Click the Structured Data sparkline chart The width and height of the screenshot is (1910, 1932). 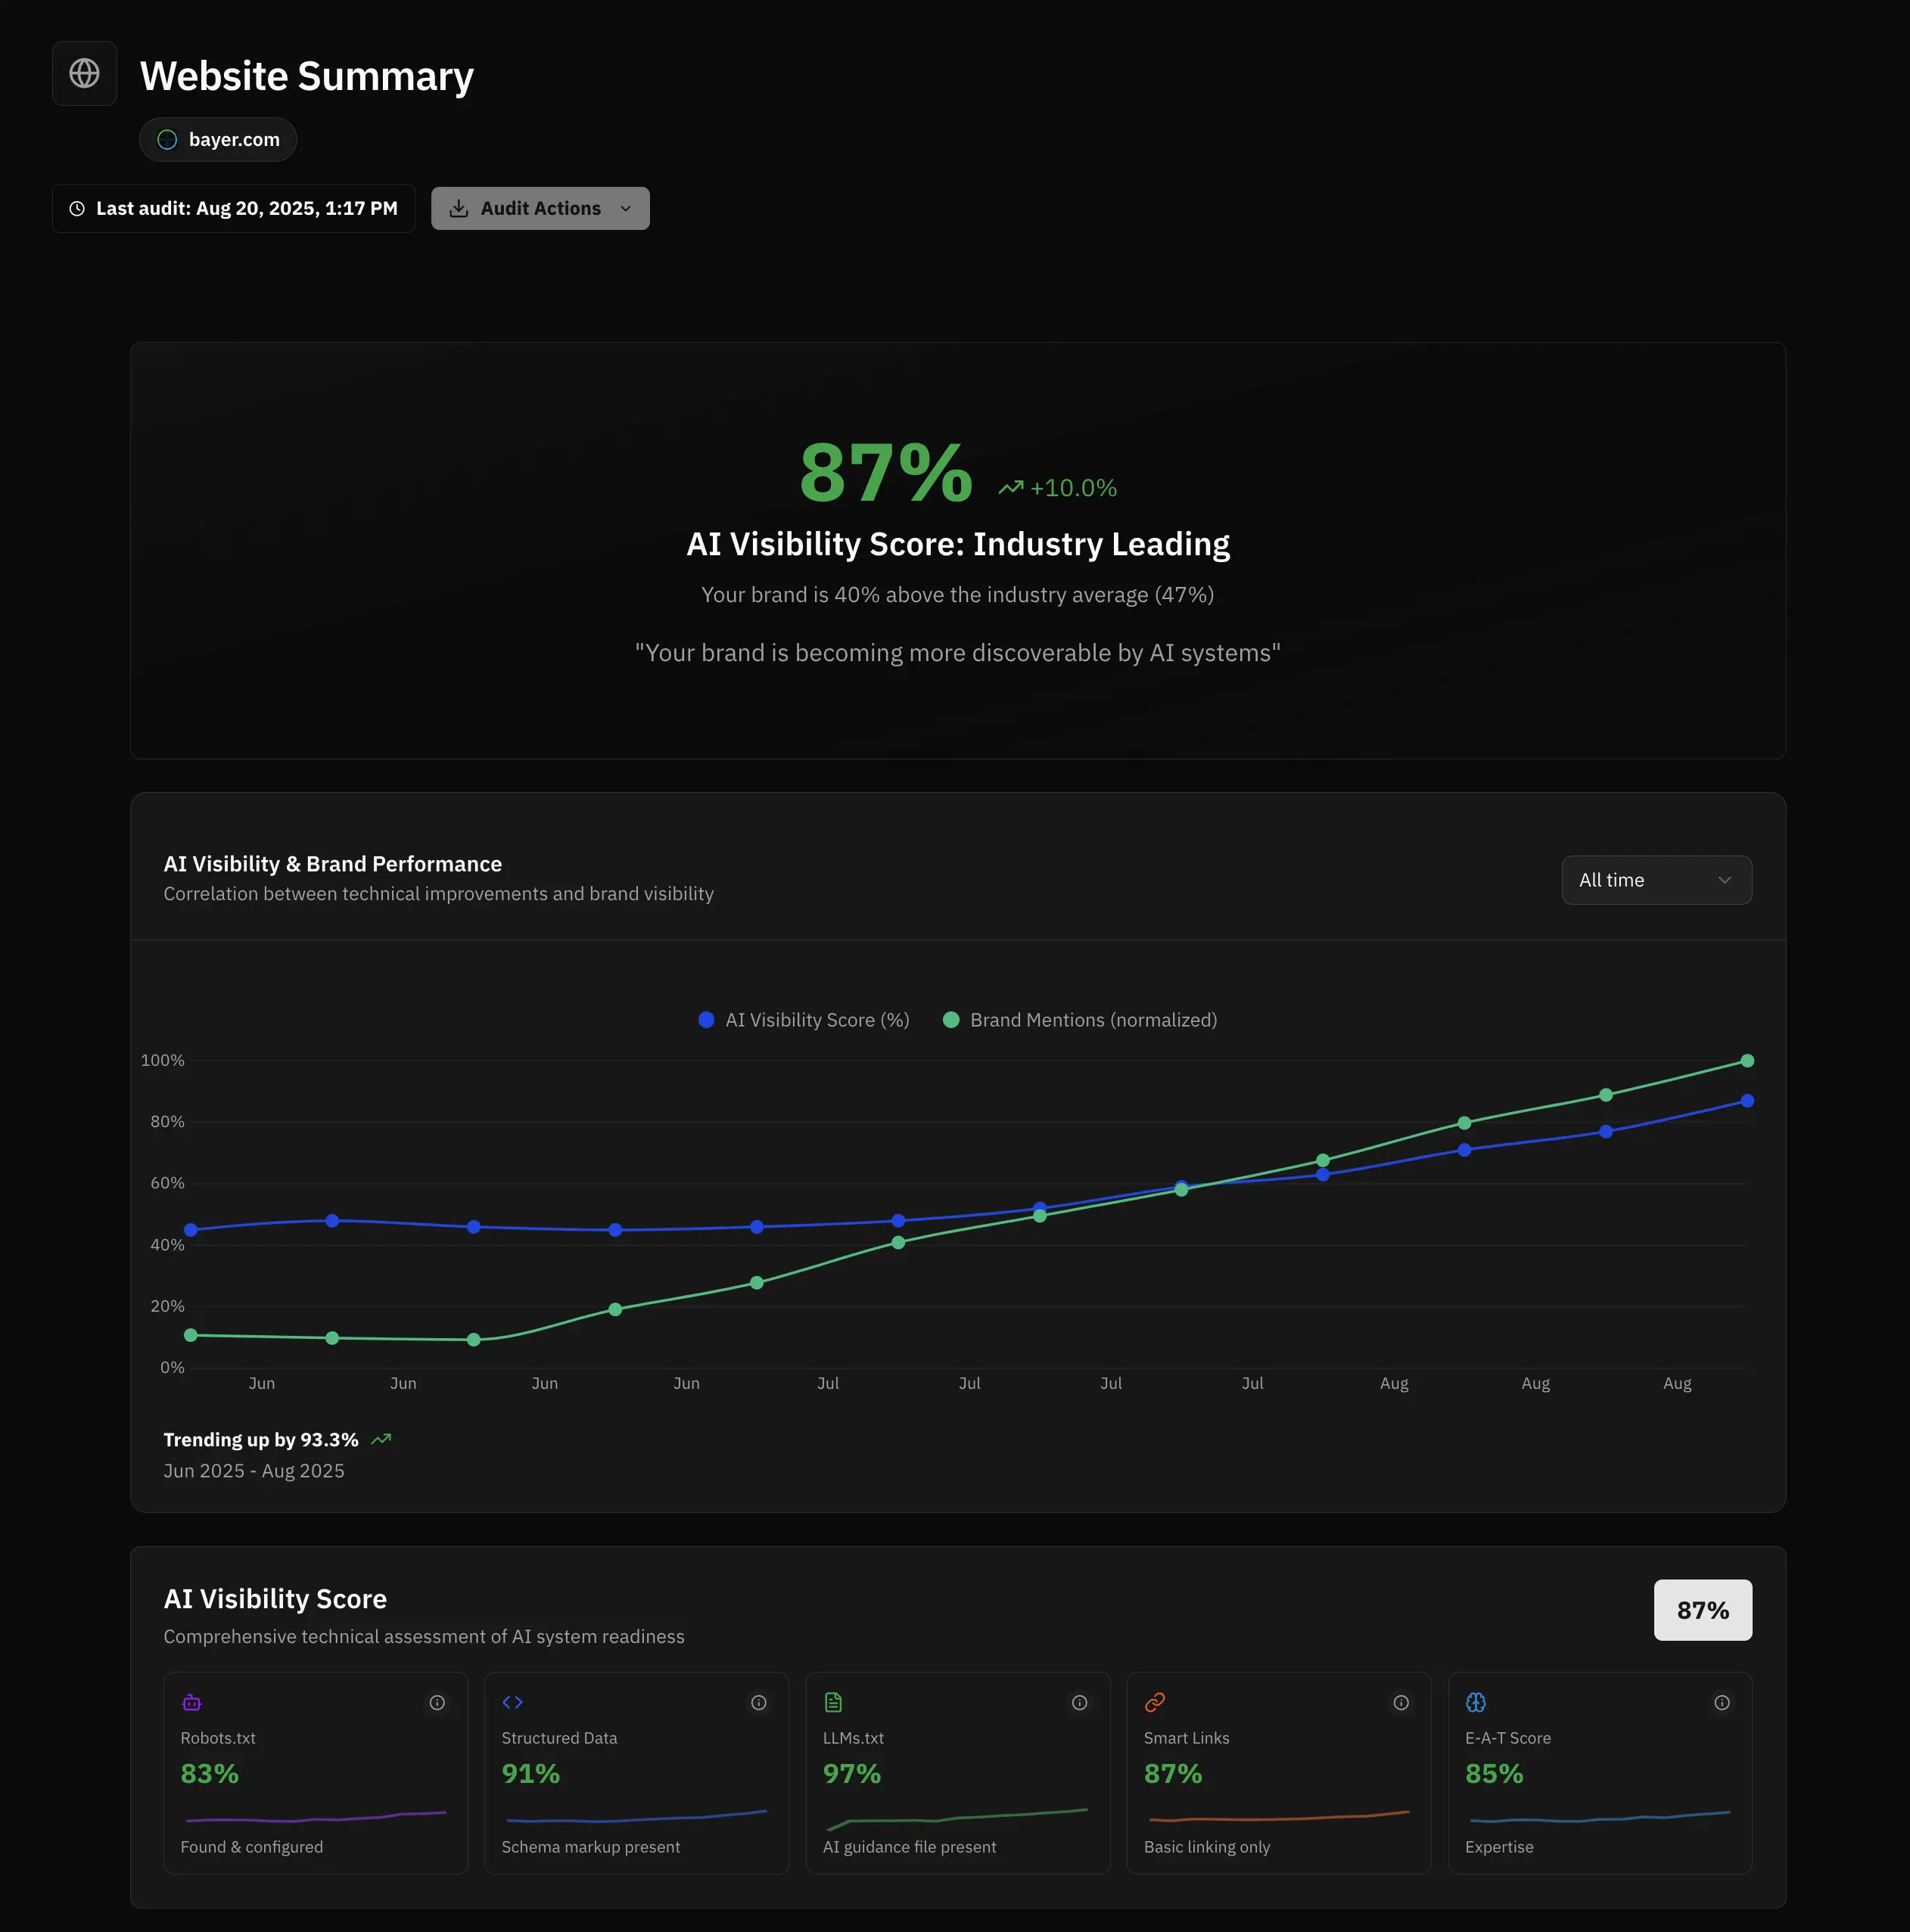(x=637, y=1816)
